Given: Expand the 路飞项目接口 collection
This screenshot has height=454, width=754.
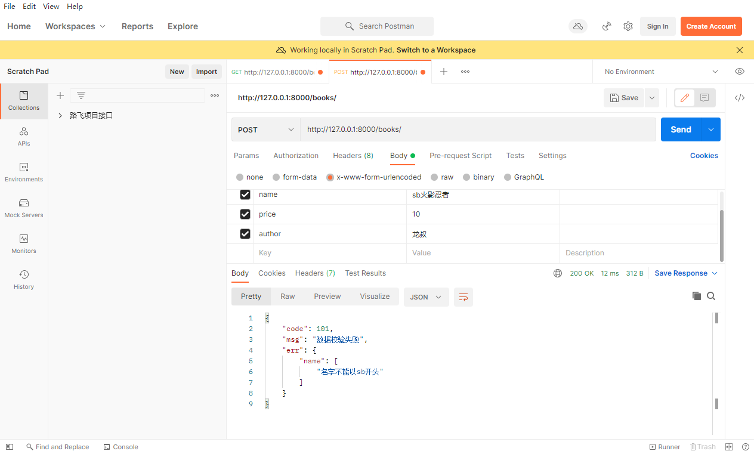Looking at the screenshot, I should coord(60,116).
